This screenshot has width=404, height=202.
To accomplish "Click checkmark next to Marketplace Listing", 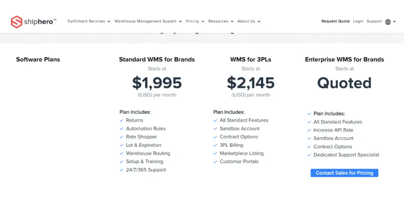I will click(215, 153).
